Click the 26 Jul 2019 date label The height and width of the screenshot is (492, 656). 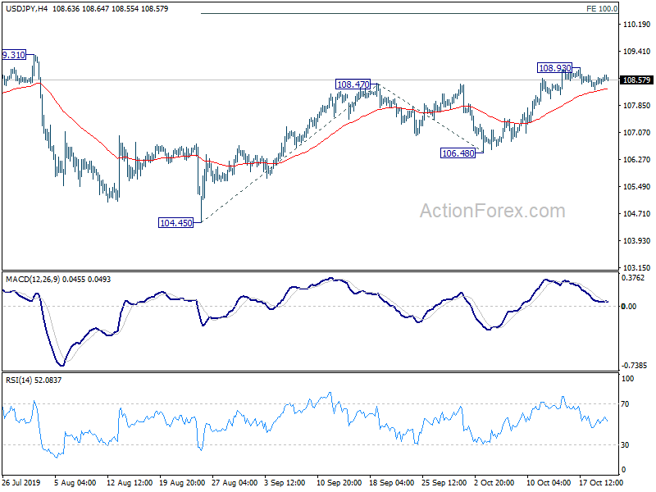pos(21,483)
